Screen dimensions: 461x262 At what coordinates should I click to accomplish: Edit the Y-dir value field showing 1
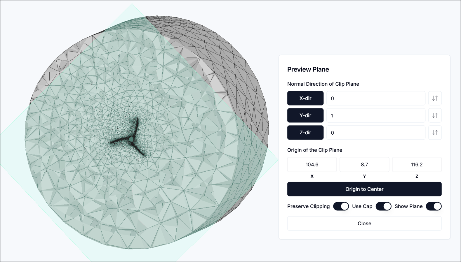tap(375, 115)
